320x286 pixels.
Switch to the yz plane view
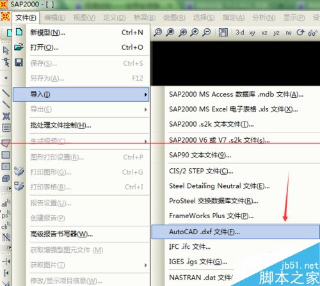pos(276,33)
